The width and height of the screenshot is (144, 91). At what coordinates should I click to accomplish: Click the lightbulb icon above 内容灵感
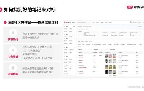tap(13, 50)
